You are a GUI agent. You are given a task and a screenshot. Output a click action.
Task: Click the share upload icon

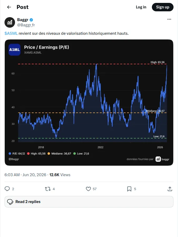pyautogui.click(x=170, y=189)
